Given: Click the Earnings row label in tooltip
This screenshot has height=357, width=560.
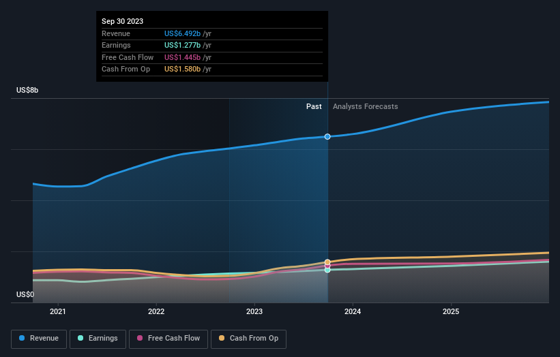Looking at the screenshot, I should coord(116,45).
